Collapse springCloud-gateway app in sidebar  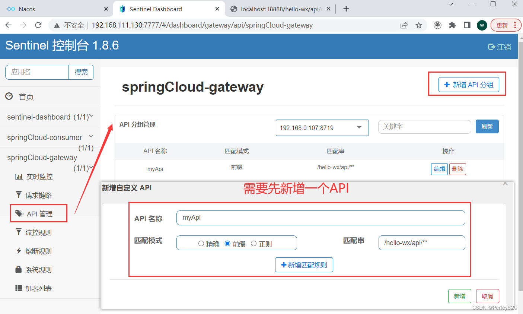point(50,158)
